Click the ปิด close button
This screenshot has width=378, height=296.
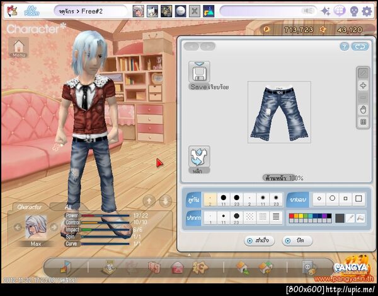297,240
